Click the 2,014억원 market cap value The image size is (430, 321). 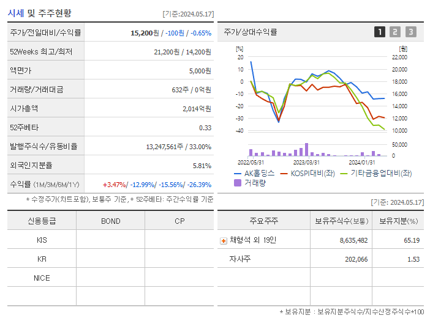(197, 109)
